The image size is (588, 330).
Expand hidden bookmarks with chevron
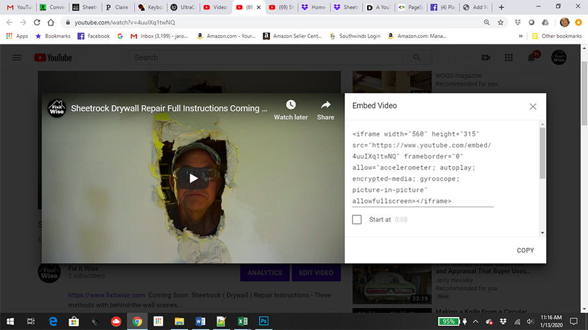pyautogui.click(x=521, y=36)
